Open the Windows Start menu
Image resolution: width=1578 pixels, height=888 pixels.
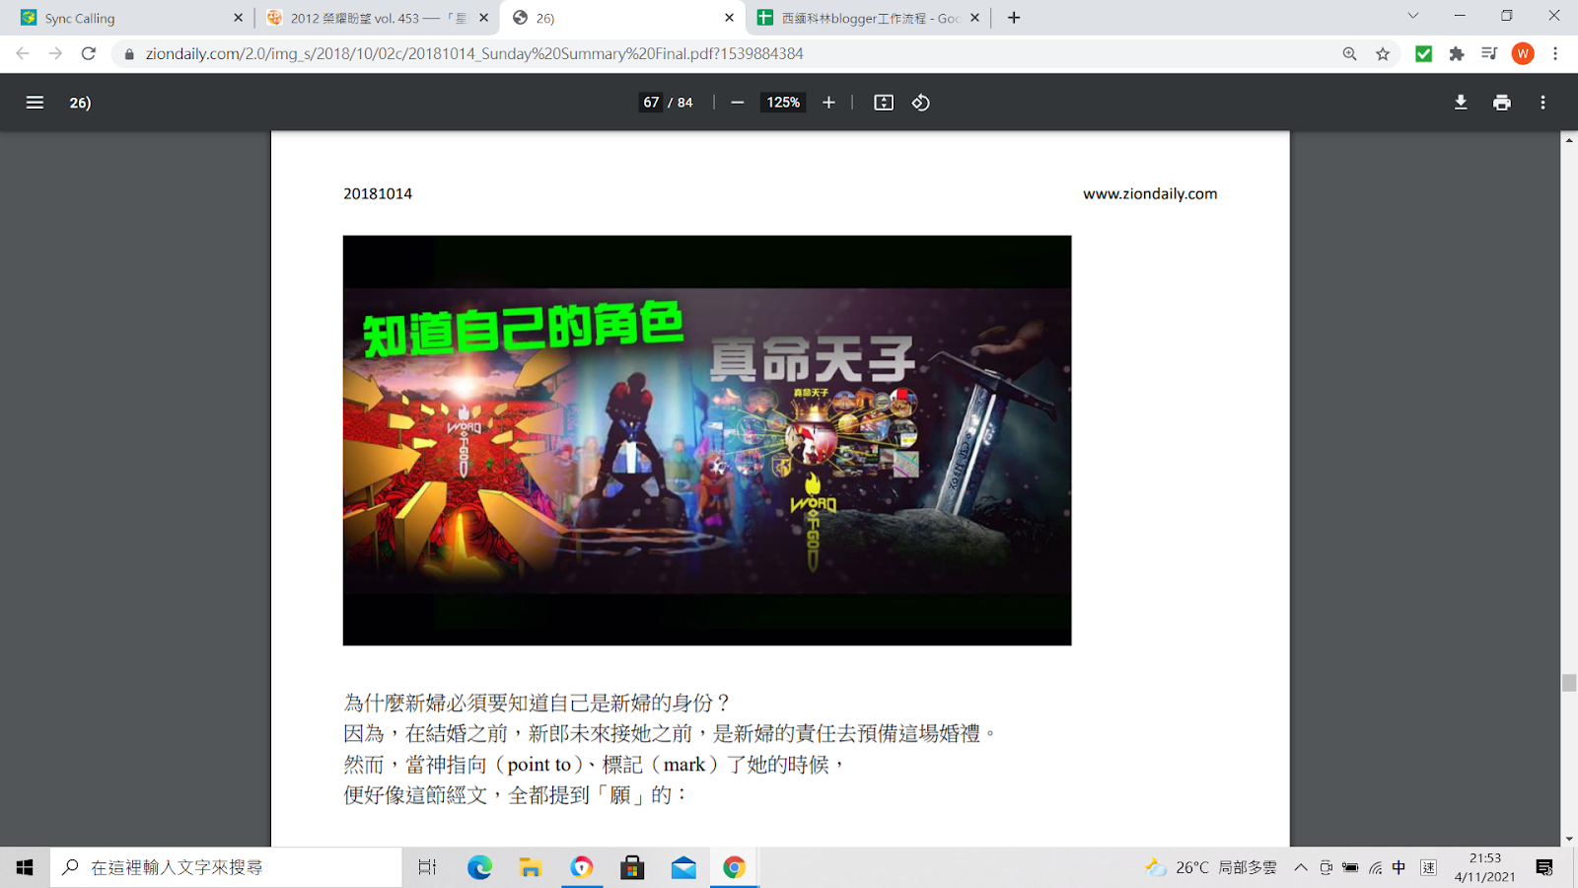click(25, 867)
